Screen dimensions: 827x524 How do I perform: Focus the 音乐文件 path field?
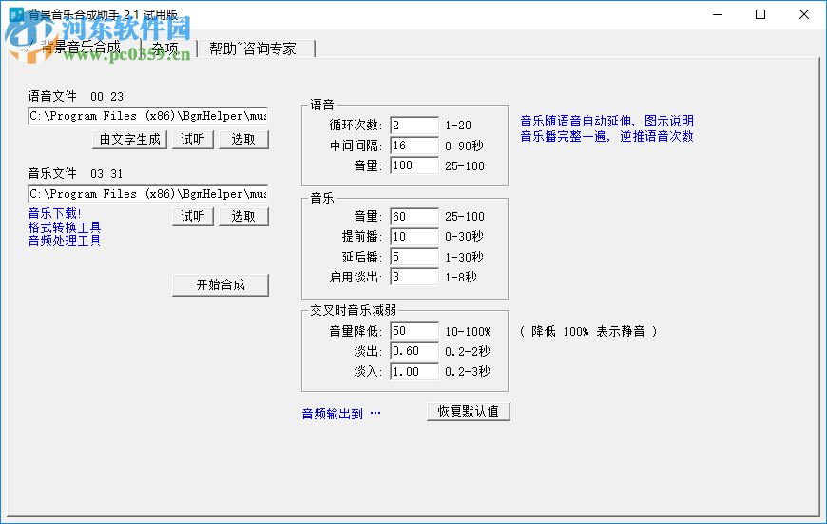pos(147,194)
